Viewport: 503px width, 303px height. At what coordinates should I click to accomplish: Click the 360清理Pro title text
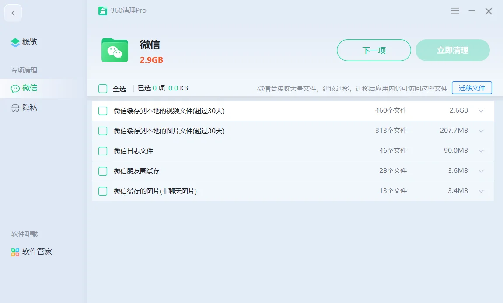[x=129, y=10]
